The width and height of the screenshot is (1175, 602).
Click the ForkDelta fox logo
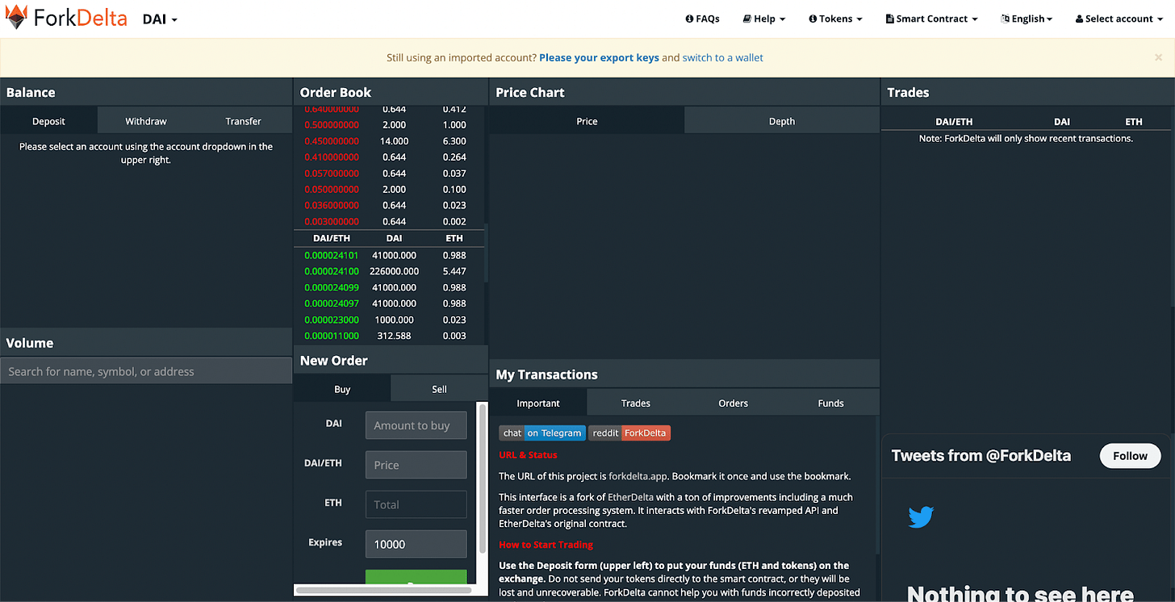pyautogui.click(x=16, y=17)
